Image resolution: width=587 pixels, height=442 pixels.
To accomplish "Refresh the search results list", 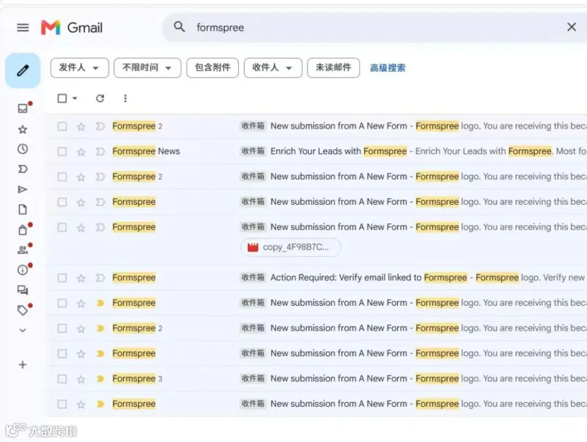I will click(100, 98).
